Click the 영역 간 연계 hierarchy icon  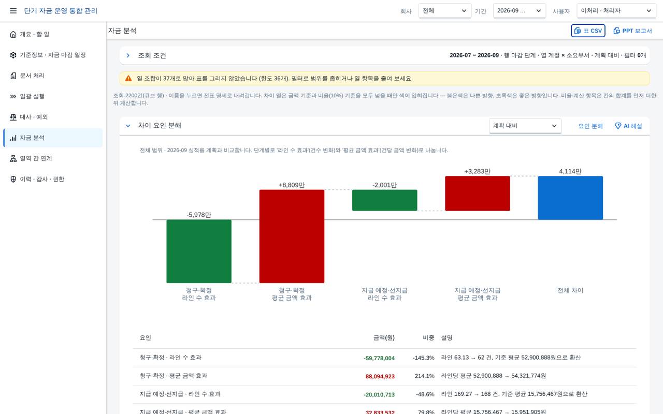tap(13, 158)
